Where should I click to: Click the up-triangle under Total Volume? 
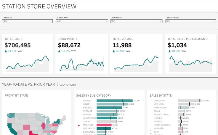point(114,51)
